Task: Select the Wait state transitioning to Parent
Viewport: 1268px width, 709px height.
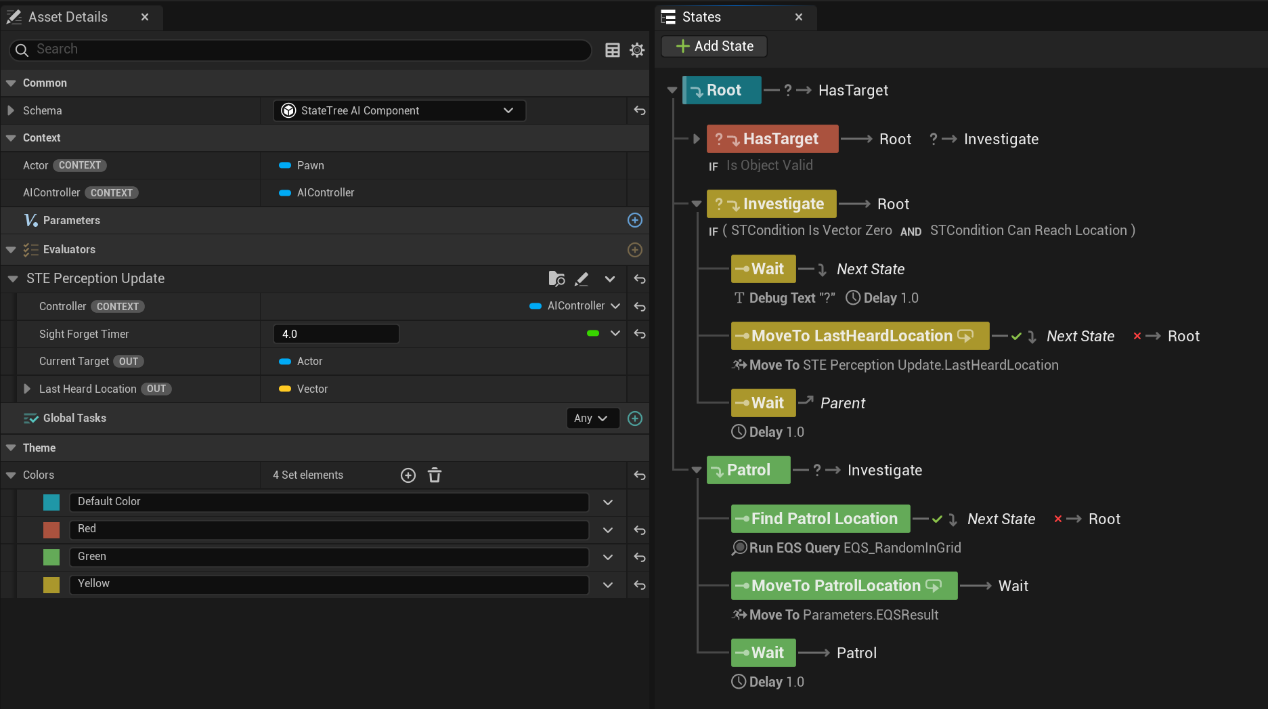Action: pyautogui.click(x=764, y=403)
